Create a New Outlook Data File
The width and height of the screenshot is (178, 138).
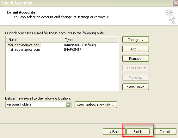coord(96,105)
